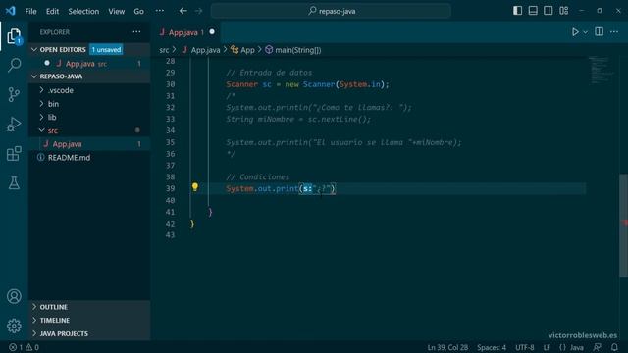The image size is (628, 353).
Task: Open the title bar overflow menu ellipsis
Action: coord(159,11)
